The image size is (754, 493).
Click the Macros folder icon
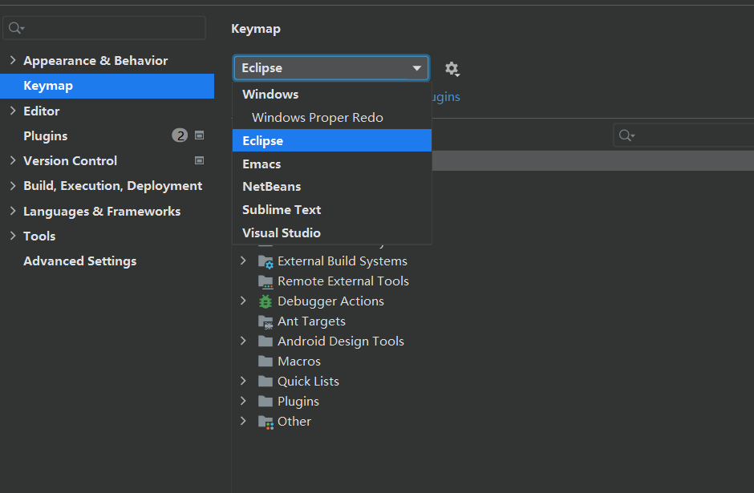pos(266,362)
